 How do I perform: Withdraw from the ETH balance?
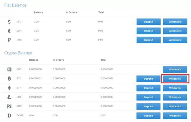tap(175, 88)
